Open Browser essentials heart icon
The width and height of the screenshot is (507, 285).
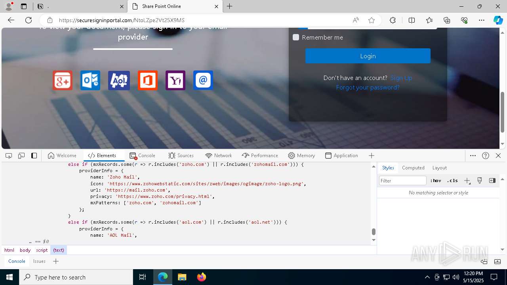(464, 20)
